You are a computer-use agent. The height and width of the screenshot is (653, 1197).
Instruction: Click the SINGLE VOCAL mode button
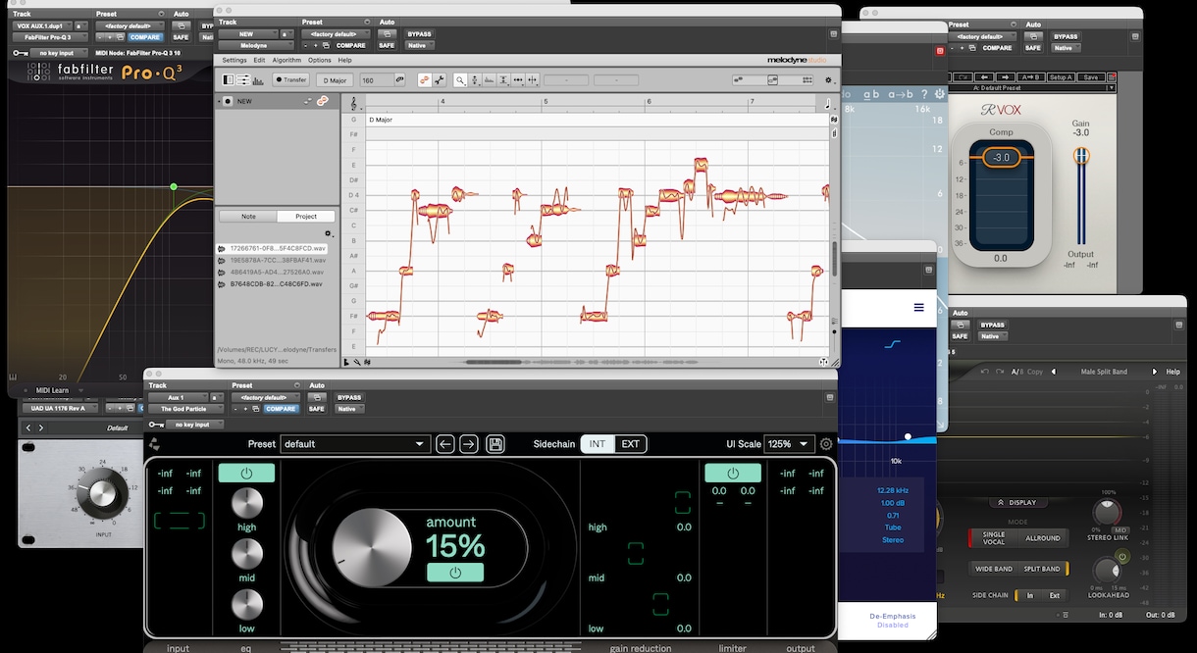point(994,538)
